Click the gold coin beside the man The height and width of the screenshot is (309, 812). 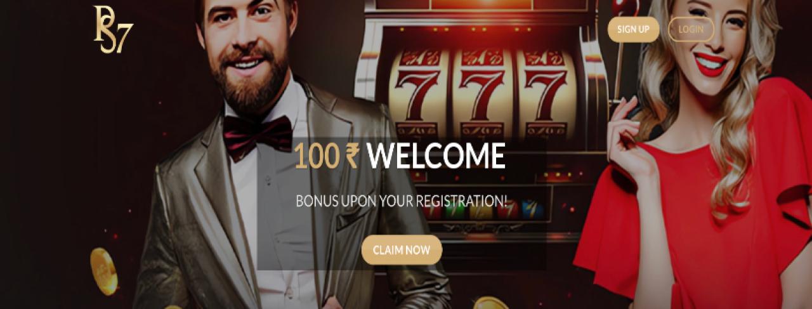pos(104,271)
